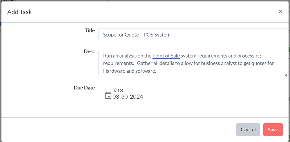This screenshot has height=142, width=290.
Task: Click the Title field label
Action: point(90,30)
